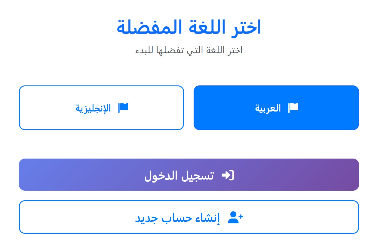The height and width of the screenshot is (244, 374).
Task: Confirm Arabic stays selected by clicking its card
Action: (x=276, y=107)
